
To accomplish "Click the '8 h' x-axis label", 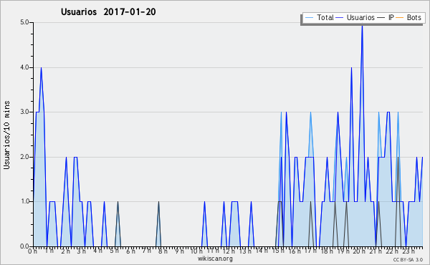I will click(163, 251).
